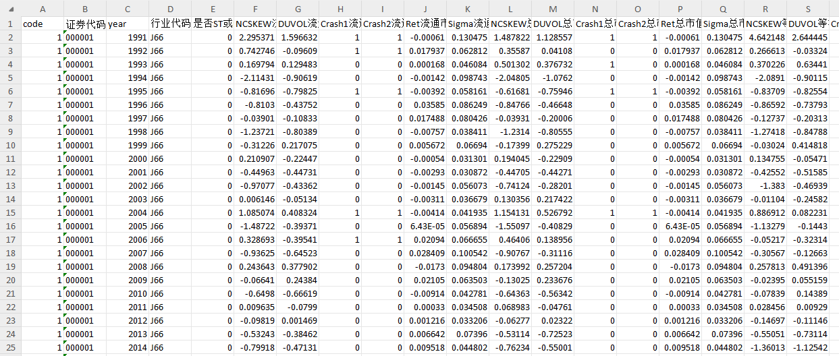Click cell with value 1.085074
Image resolution: width=839 pixels, height=356 pixels.
pyautogui.click(x=255, y=212)
